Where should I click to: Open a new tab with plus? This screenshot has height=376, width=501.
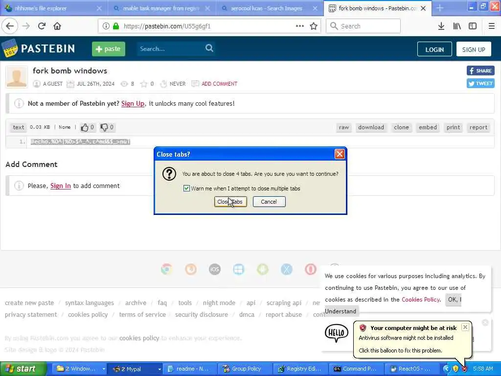point(440,8)
